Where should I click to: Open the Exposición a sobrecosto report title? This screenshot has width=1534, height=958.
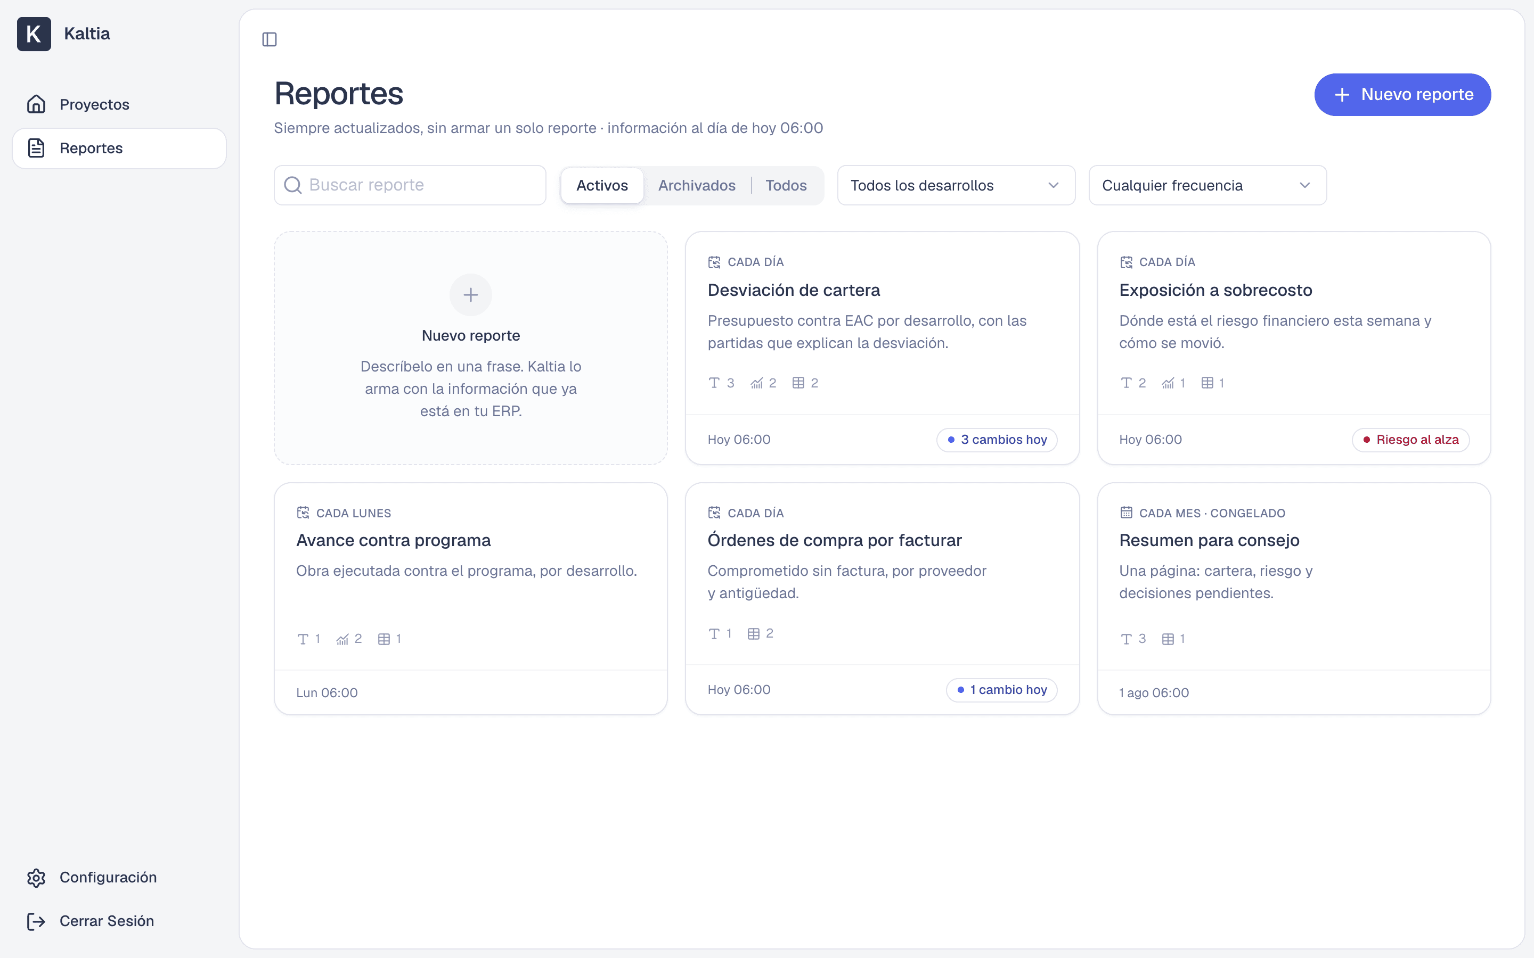[x=1215, y=290]
